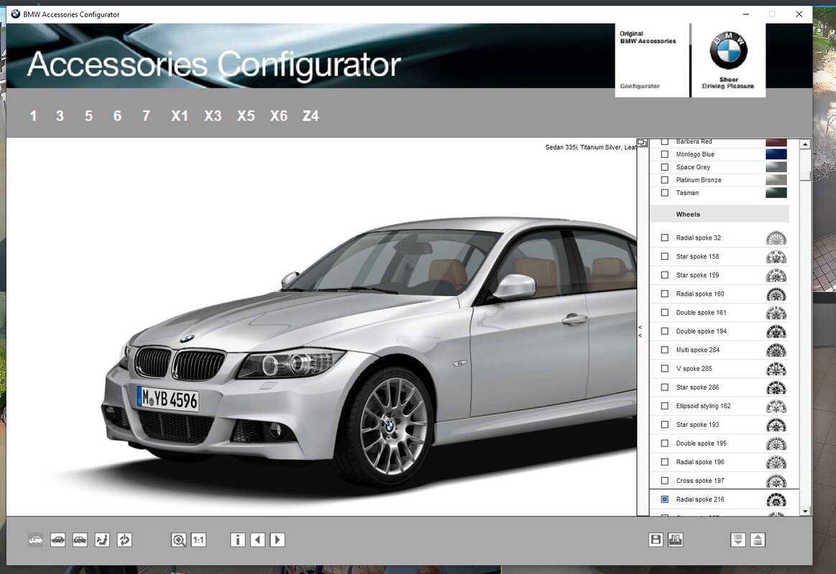Viewport: 836px width, 574px height.
Task: Uncheck the Radial spoke 216 checkbox
Action: coord(664,499)
